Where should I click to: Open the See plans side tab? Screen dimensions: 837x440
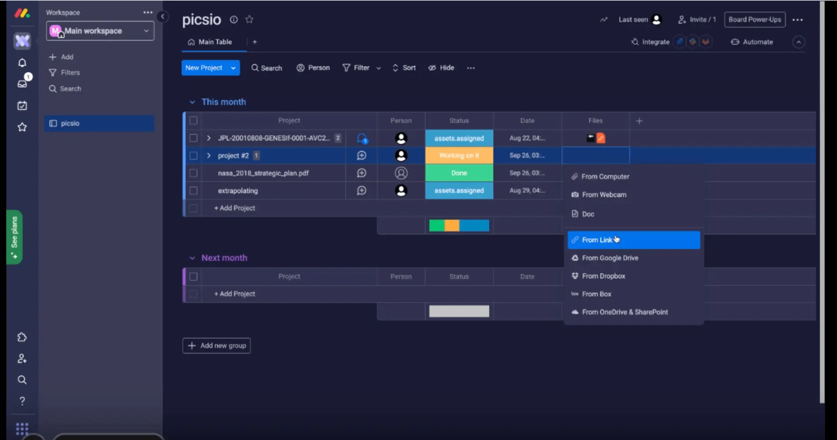14,237
